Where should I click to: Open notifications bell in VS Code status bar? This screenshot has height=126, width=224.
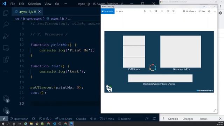click(154, 119)
